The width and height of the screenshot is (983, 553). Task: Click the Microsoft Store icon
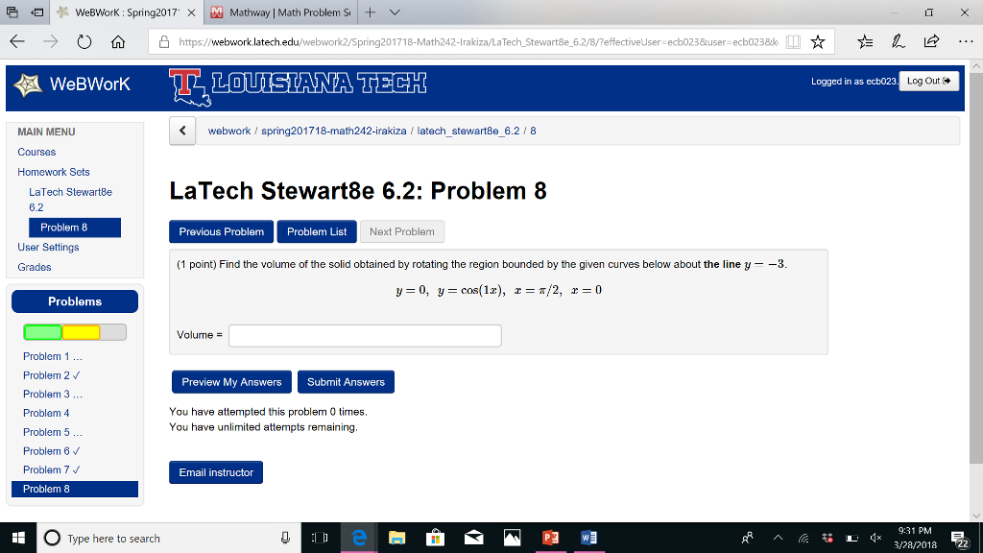(x=435, y=536)
